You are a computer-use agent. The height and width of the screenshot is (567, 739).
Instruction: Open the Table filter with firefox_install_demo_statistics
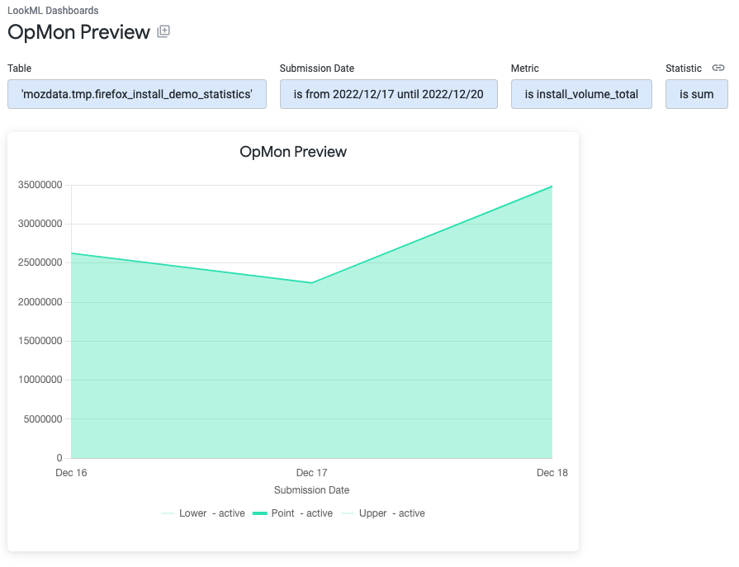pyautogui.click(x=137, y=94)
